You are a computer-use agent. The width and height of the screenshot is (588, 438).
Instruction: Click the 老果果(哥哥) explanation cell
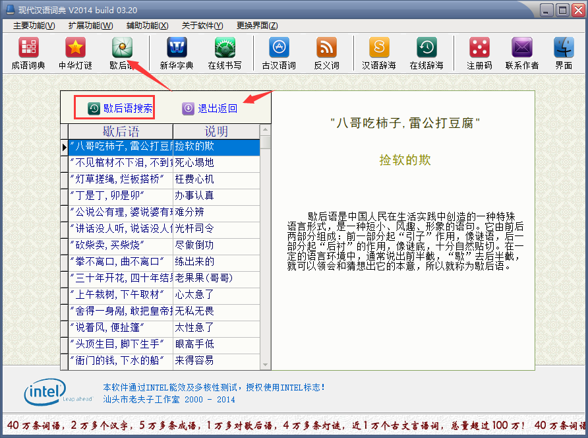[216, 278]
